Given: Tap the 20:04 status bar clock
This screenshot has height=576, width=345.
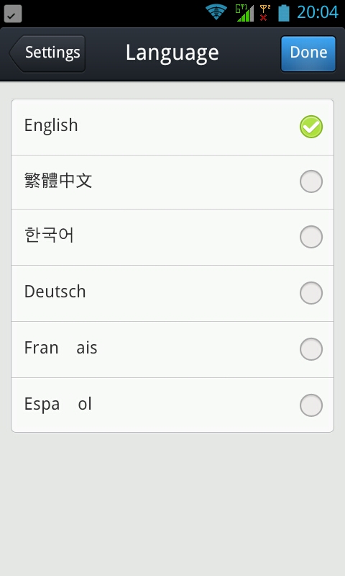Looking at the screenshot, I should pyautogui.click(x=318, y=12).
